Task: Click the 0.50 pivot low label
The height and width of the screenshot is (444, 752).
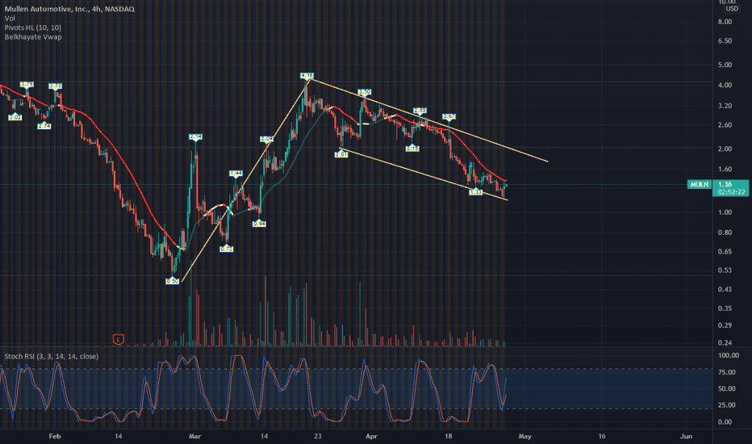Action: click(172, 281)
